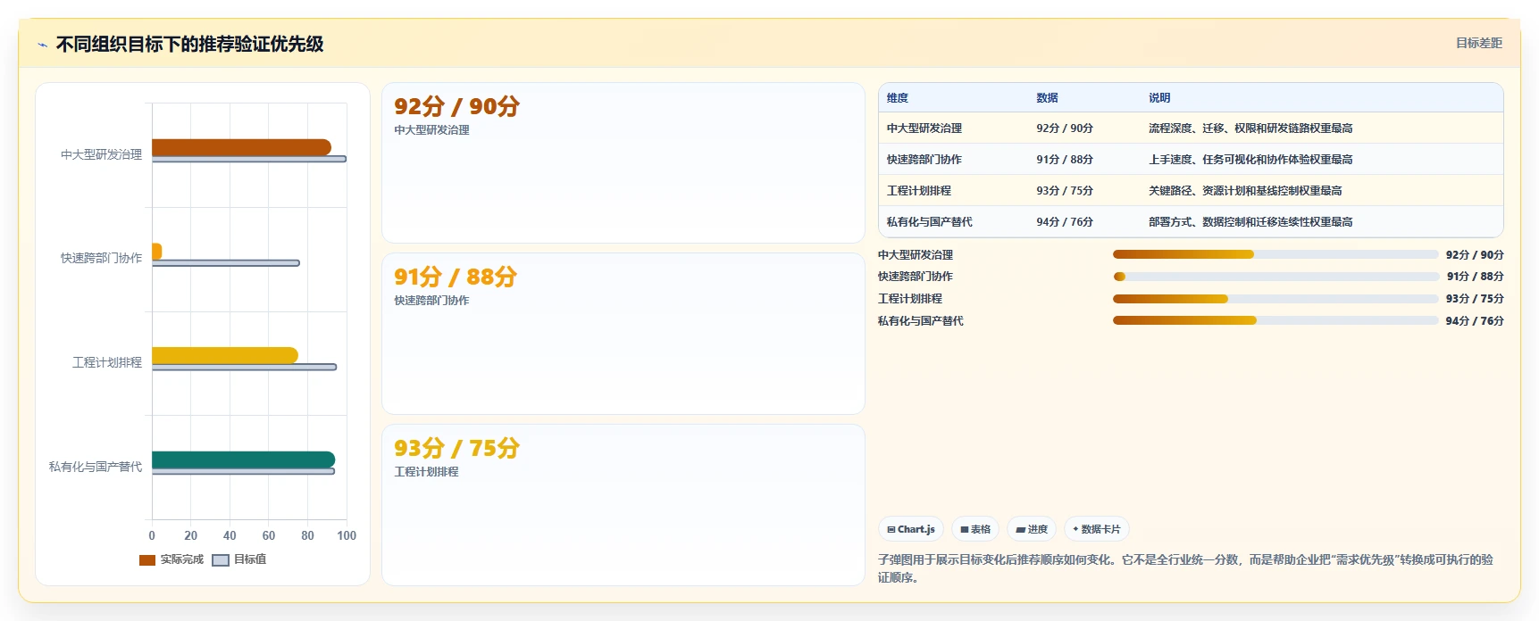Click the 工程计划排程 progress bar

[x=1276, y=299]
